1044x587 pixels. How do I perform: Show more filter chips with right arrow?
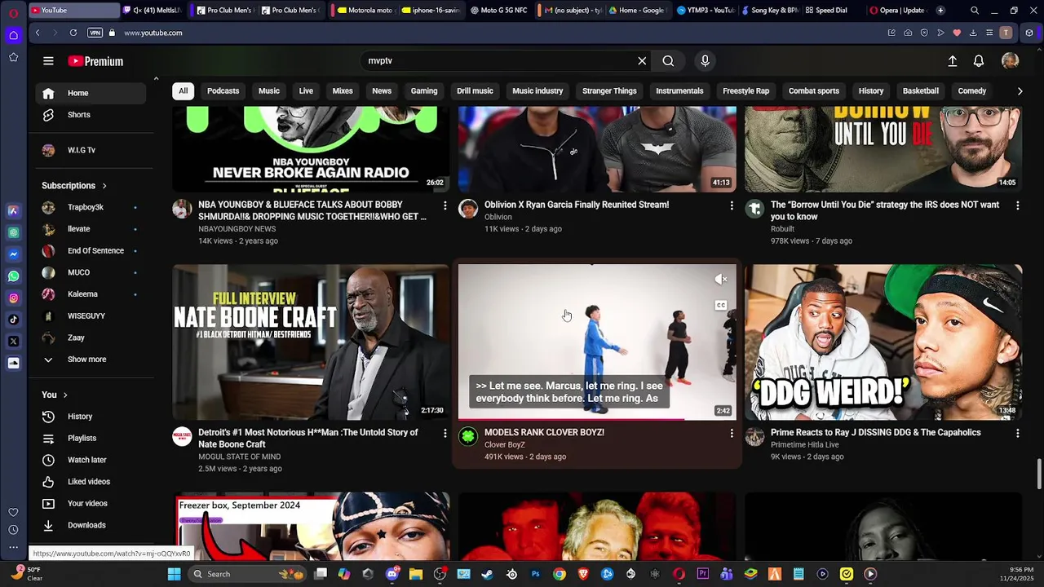pyautogui.click(x=1020, y=91)
